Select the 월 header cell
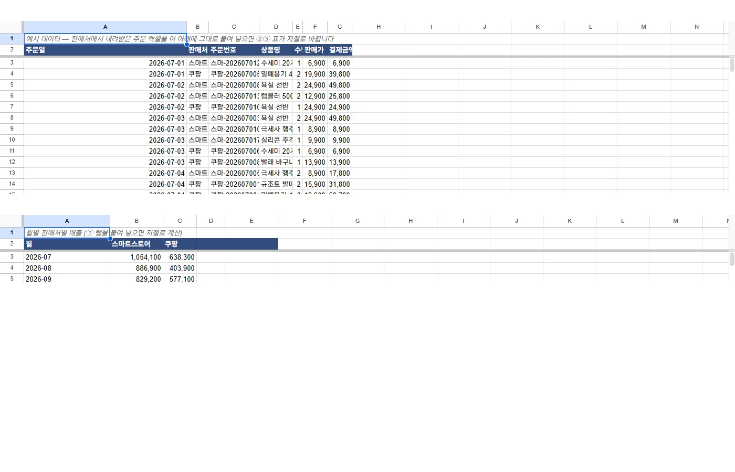This screenshot has height=472, width=735. click(x=67, y=244)
